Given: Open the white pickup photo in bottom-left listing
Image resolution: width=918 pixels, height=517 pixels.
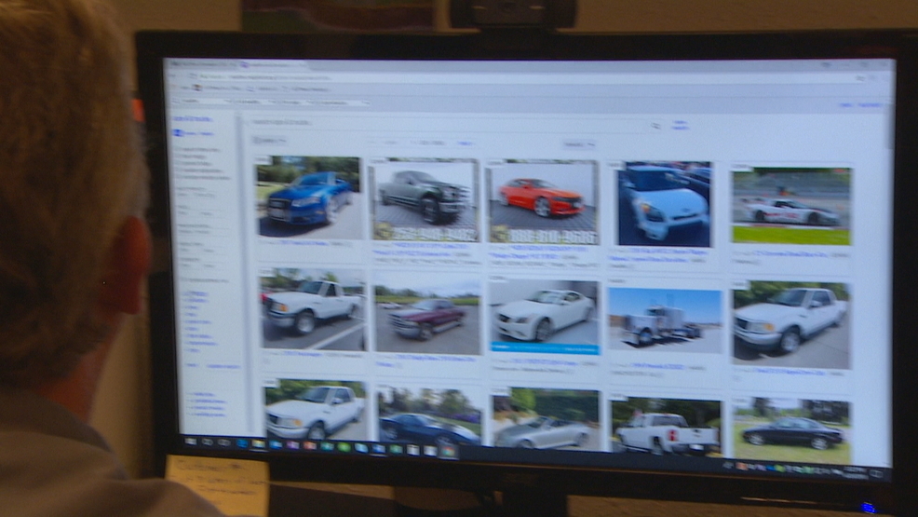Looking at the screenshot, I should click(x=317, y=411).
